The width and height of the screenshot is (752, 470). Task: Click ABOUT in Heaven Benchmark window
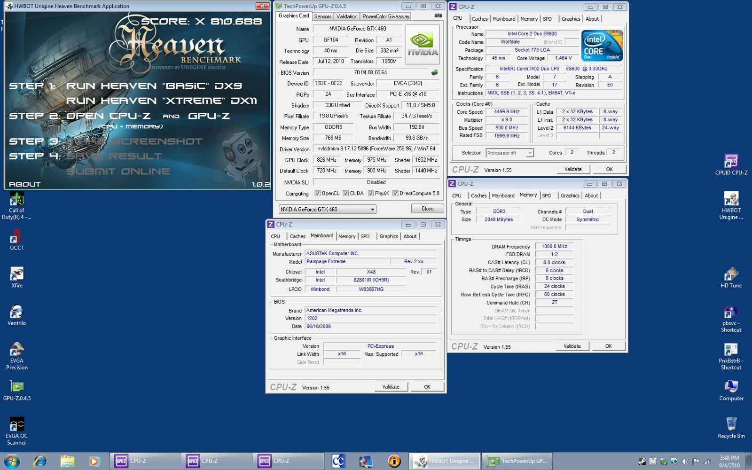(24, 184)
